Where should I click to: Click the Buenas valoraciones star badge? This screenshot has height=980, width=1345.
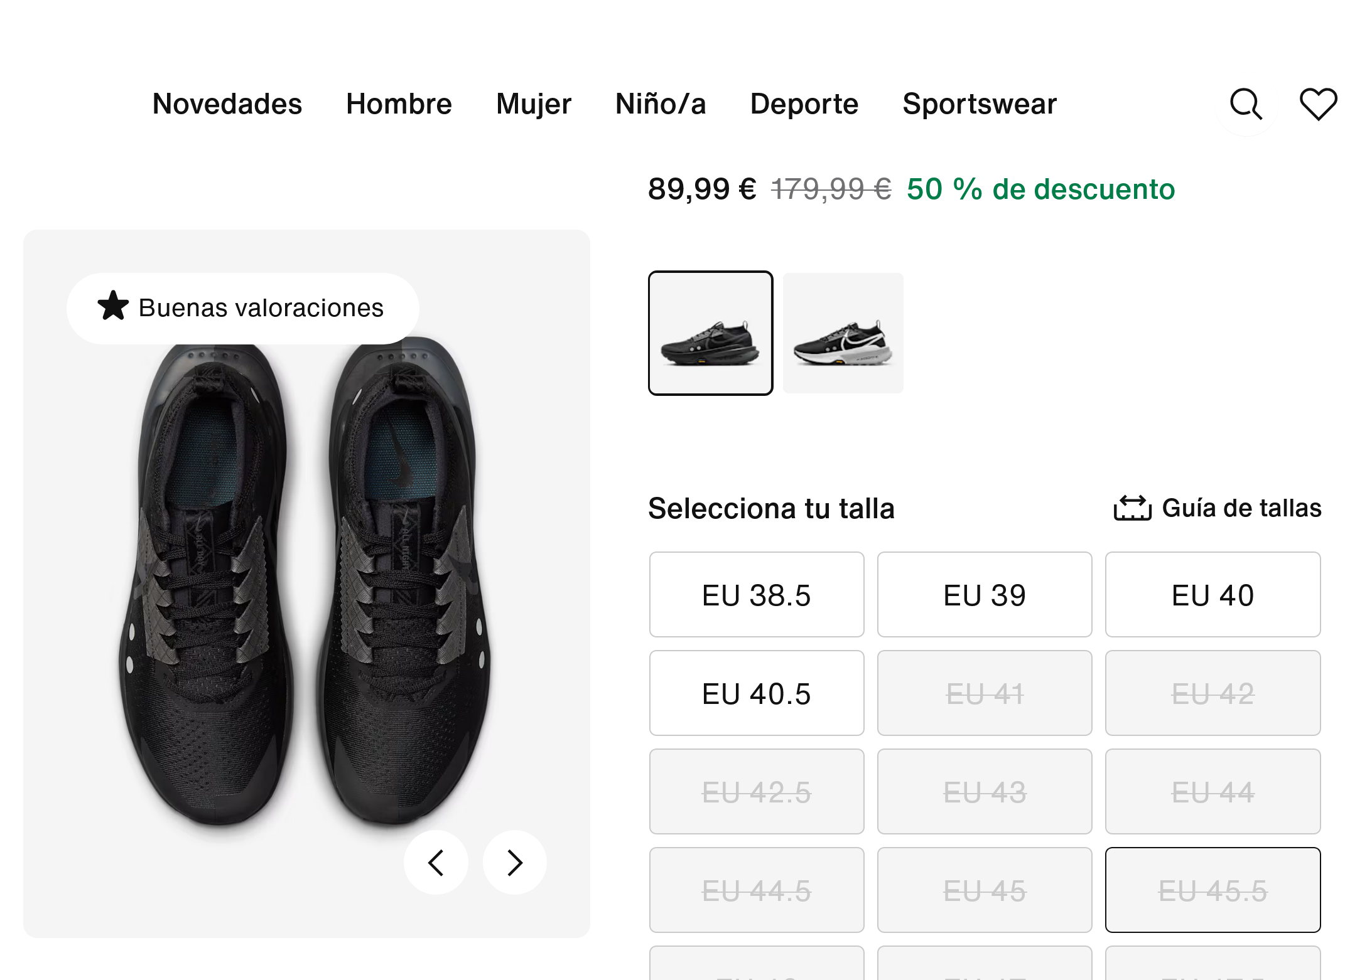point(242,308)
